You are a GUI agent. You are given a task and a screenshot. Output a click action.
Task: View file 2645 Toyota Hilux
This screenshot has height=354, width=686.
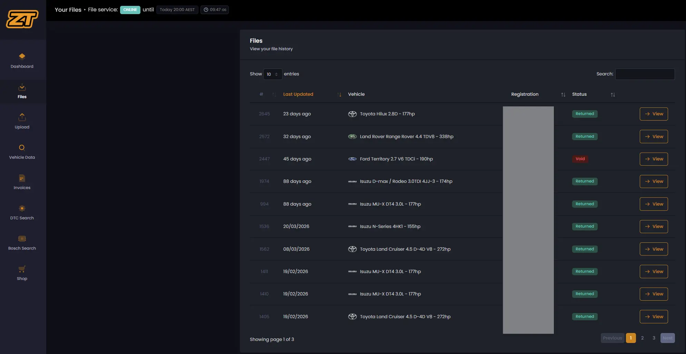point(654,114)
